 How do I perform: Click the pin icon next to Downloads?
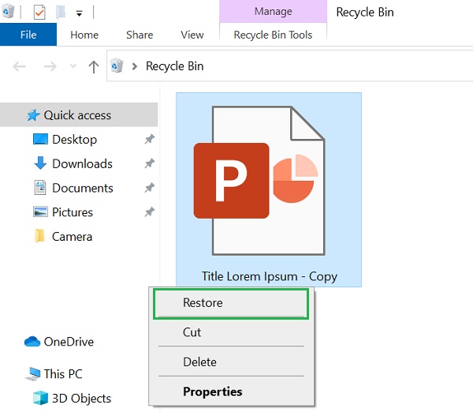pyautogui.click(x=149, y=163)
